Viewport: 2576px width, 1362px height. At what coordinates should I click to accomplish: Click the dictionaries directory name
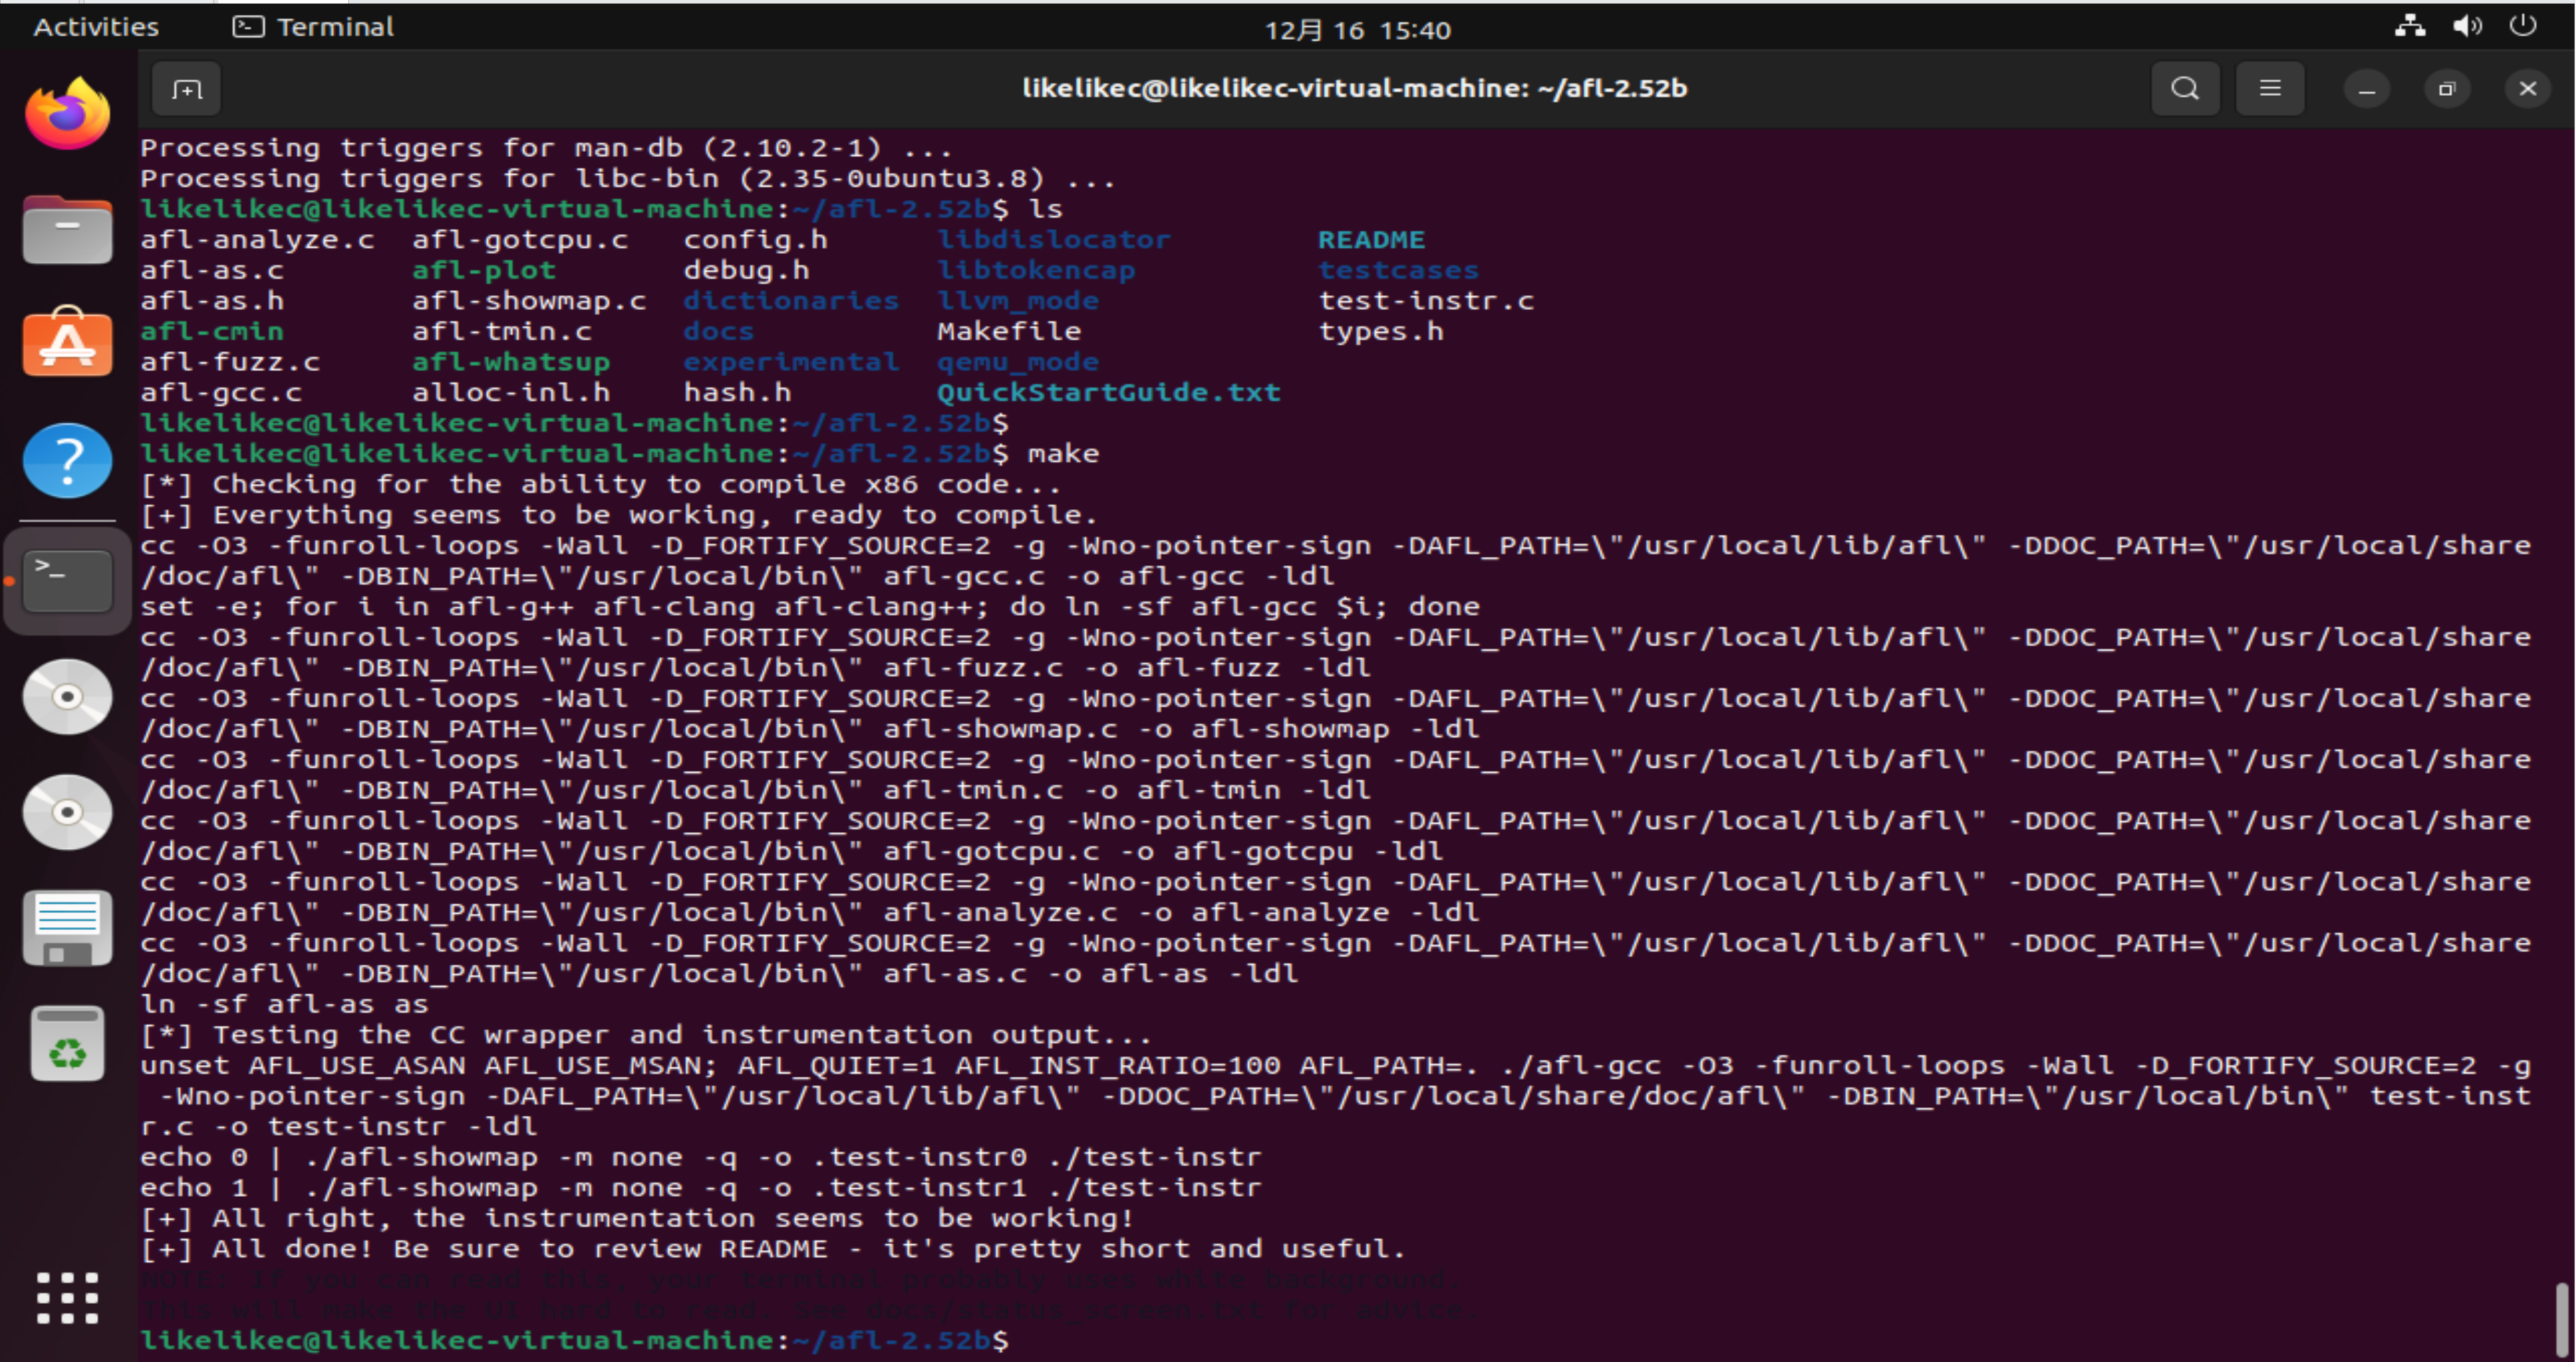[791, 301]
